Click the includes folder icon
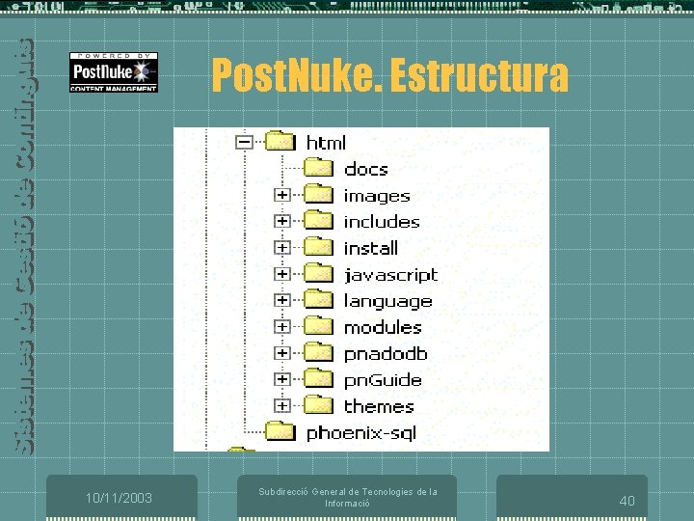The width and height of the screenshot is (694, 521). tap(318, 219)
